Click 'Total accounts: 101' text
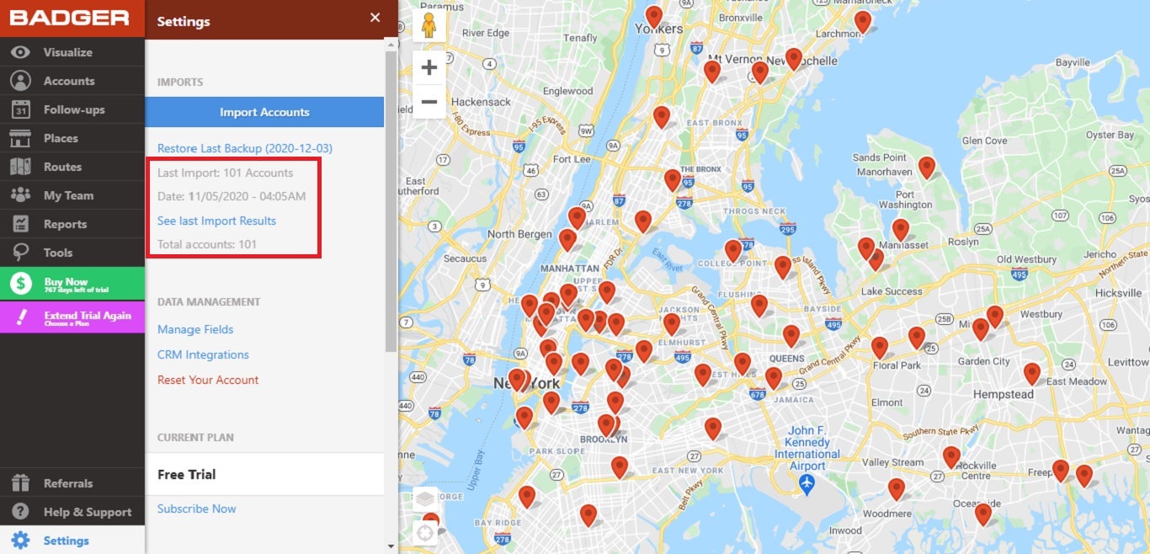The image size is (1150, 554). point(207,244)
